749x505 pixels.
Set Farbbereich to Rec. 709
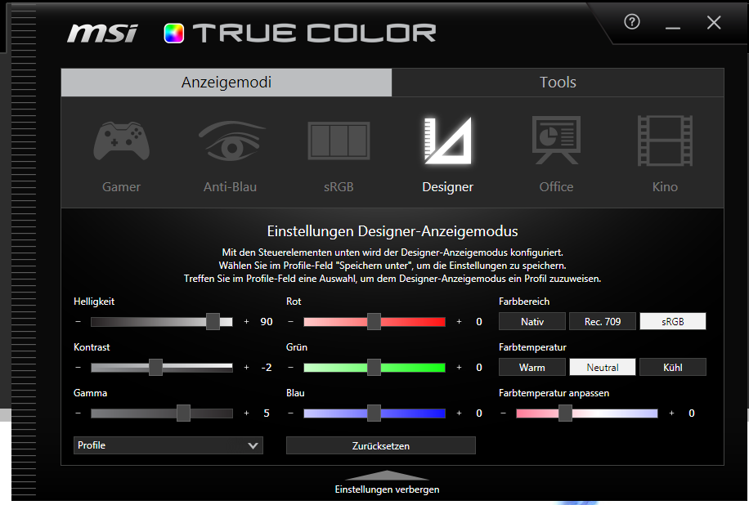click(x=603, y=322)
